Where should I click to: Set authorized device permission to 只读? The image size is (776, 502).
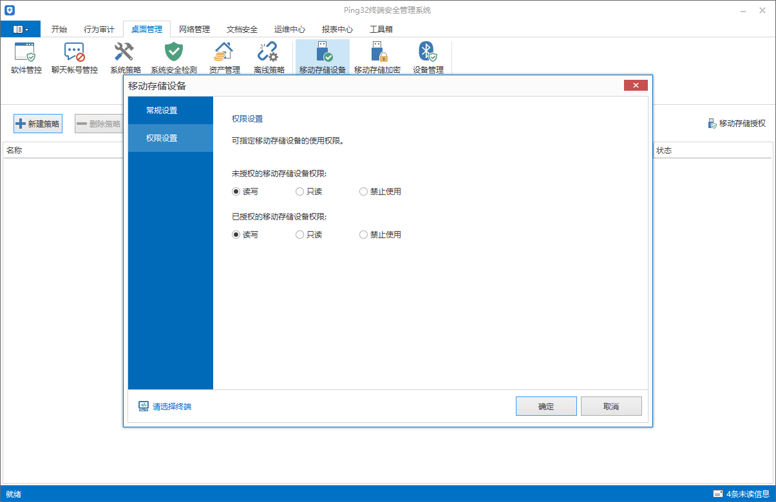(x=308, y=235)
